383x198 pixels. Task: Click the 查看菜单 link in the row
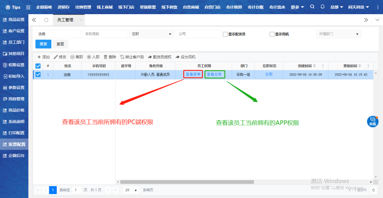[193, 74]
